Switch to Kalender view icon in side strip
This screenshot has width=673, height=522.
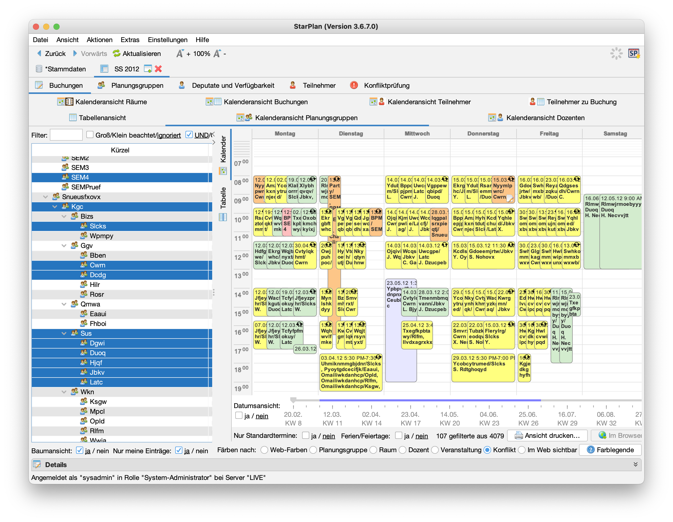223,171
